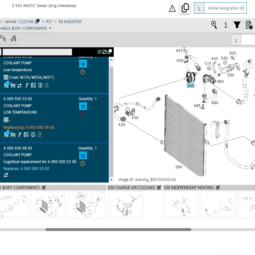The width and height of the screenshot is (255, 255).
Task: Go to 50 RADIATOR breadcrumb
Action: 70,22
